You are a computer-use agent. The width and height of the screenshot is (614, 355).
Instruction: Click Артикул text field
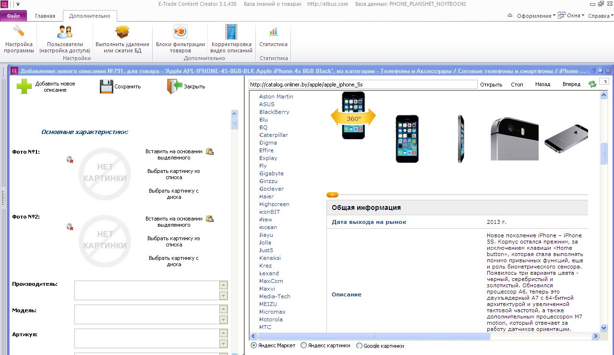tap(146, 338)
